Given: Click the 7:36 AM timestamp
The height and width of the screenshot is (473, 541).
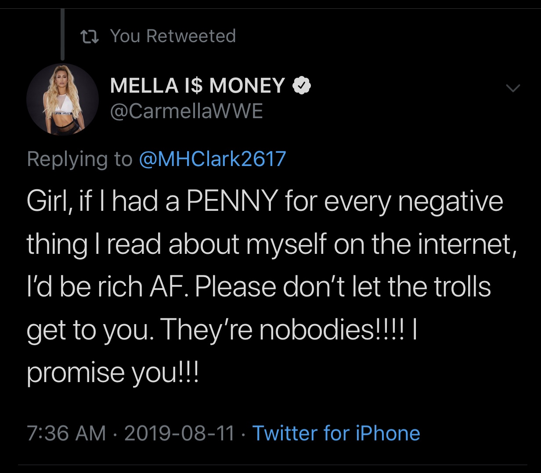Looking at the screenshot, I should (x=66, y=433).
